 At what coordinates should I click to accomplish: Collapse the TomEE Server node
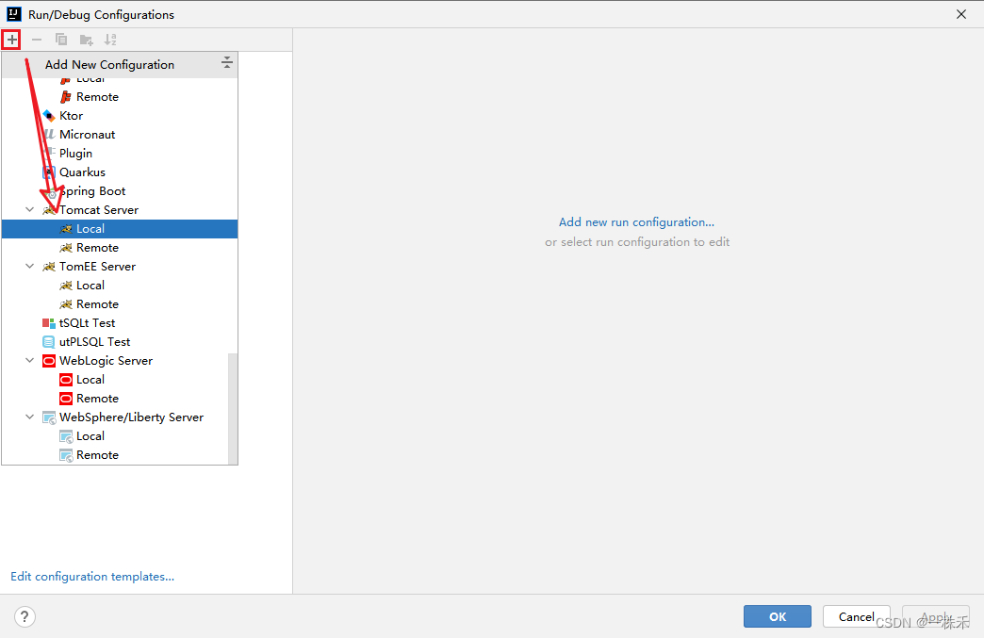[x=29, y=266]
